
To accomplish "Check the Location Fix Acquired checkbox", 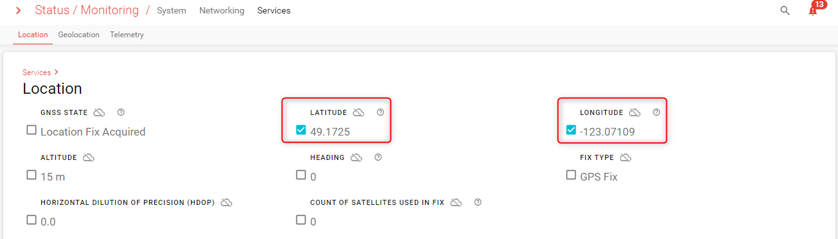I will [32, 130].
